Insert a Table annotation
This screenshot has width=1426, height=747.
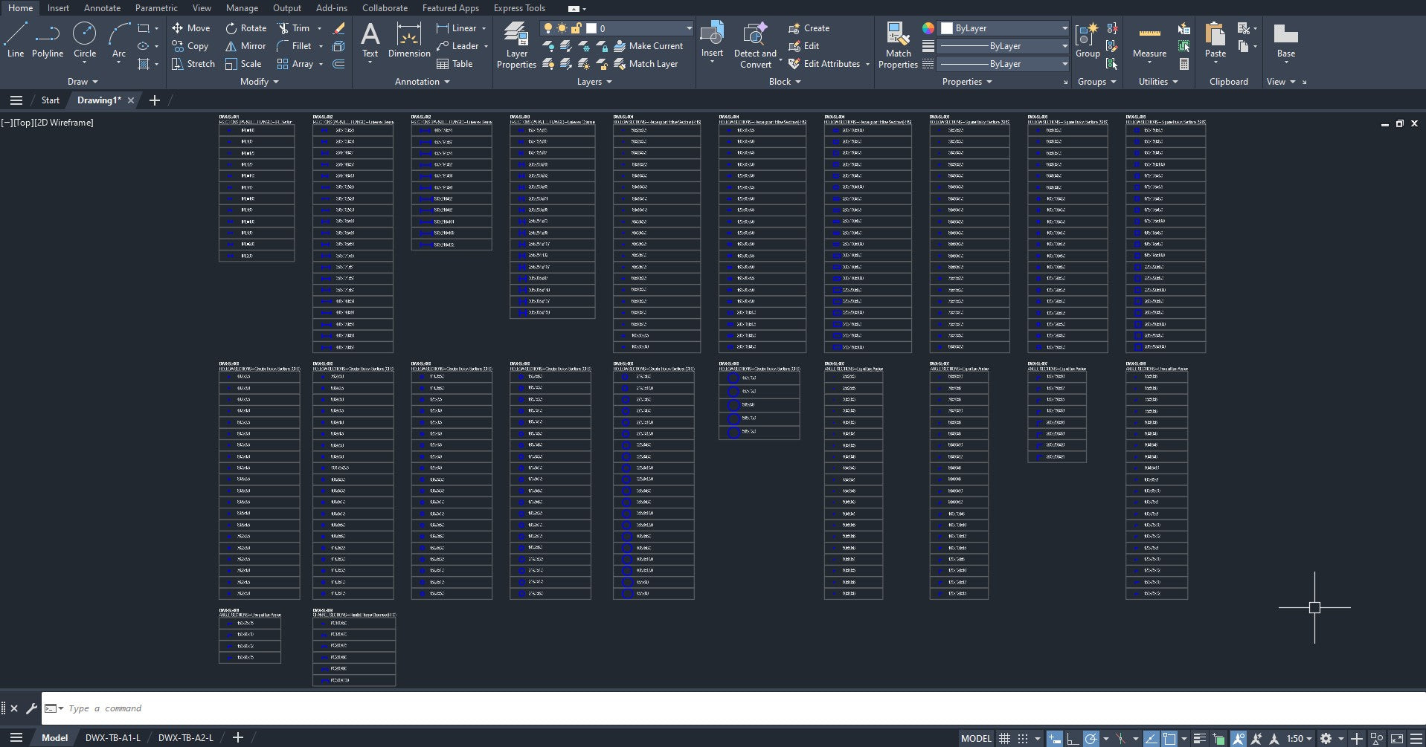point(455,64)
